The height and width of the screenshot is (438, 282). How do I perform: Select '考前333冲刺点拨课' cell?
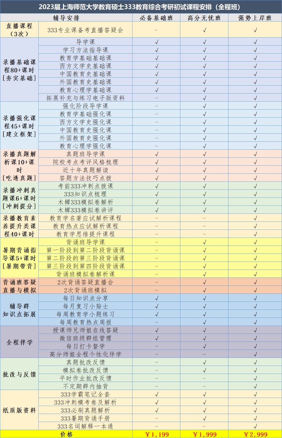tap(85, 186)
